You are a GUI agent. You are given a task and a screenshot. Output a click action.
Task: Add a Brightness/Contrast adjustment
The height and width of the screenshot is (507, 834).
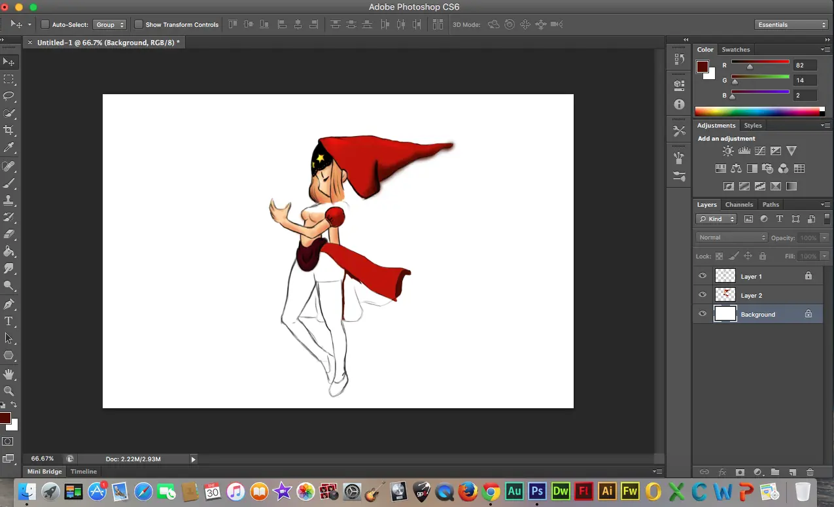728,151
